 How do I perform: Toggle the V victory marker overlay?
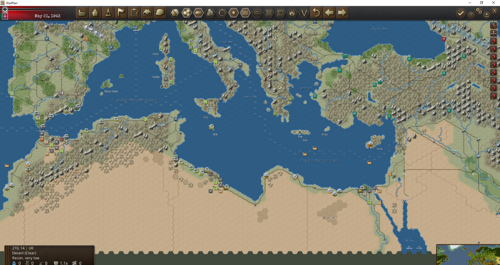pyautogui.click(x=304, y=13)
